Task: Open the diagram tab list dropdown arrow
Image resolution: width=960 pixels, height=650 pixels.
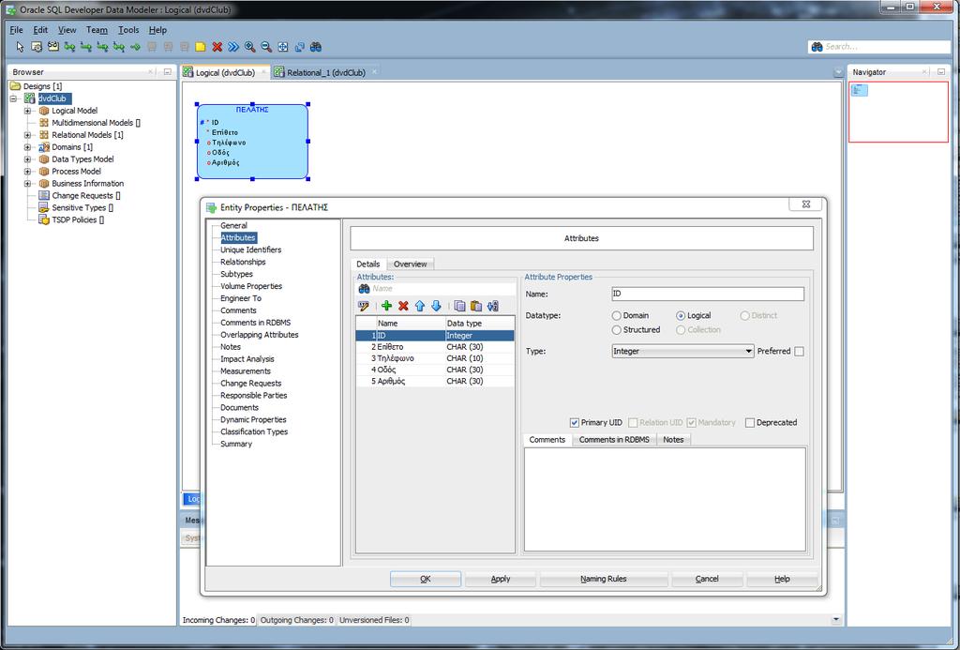Action: [838, 72]
